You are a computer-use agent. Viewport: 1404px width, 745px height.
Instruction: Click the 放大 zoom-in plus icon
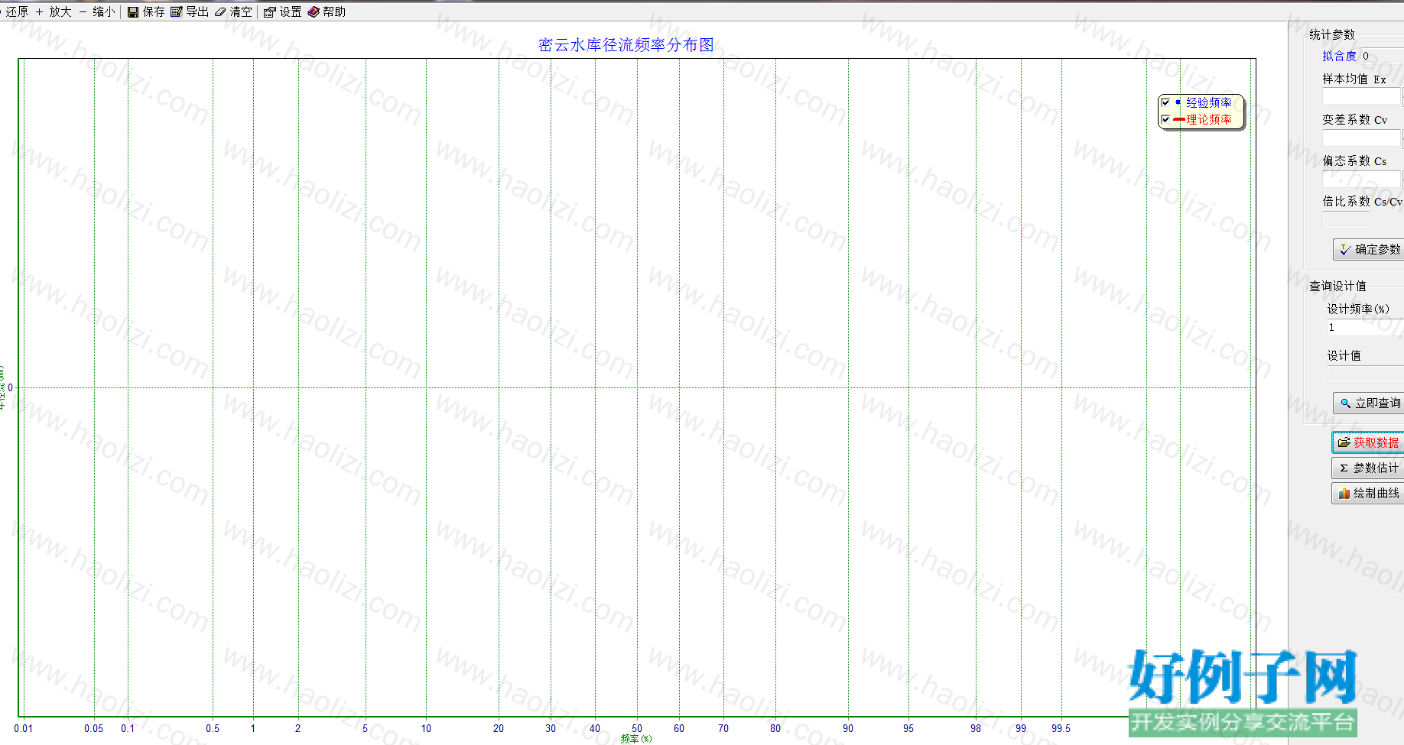pyautogui.click(x=40, y=11)
